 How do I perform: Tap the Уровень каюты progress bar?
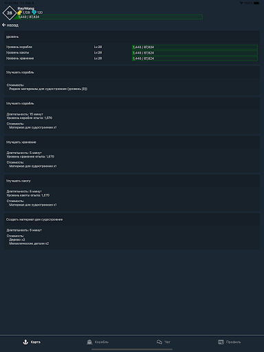click(195, 53)
